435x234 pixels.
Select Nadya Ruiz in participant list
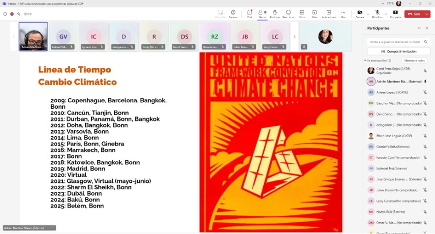tap(397, 212)
